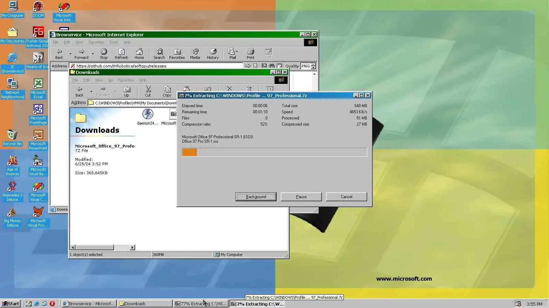Click the Internet Explorer address field
This screenshot has width=549, height=308.
(x=156, y=66)
